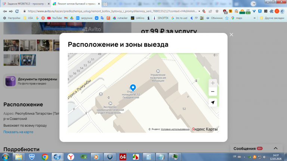Click Управление по вопросам миграции map label

158,78
